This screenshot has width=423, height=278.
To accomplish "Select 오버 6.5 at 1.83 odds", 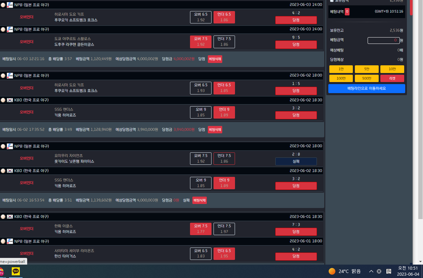I will point(201,254).
